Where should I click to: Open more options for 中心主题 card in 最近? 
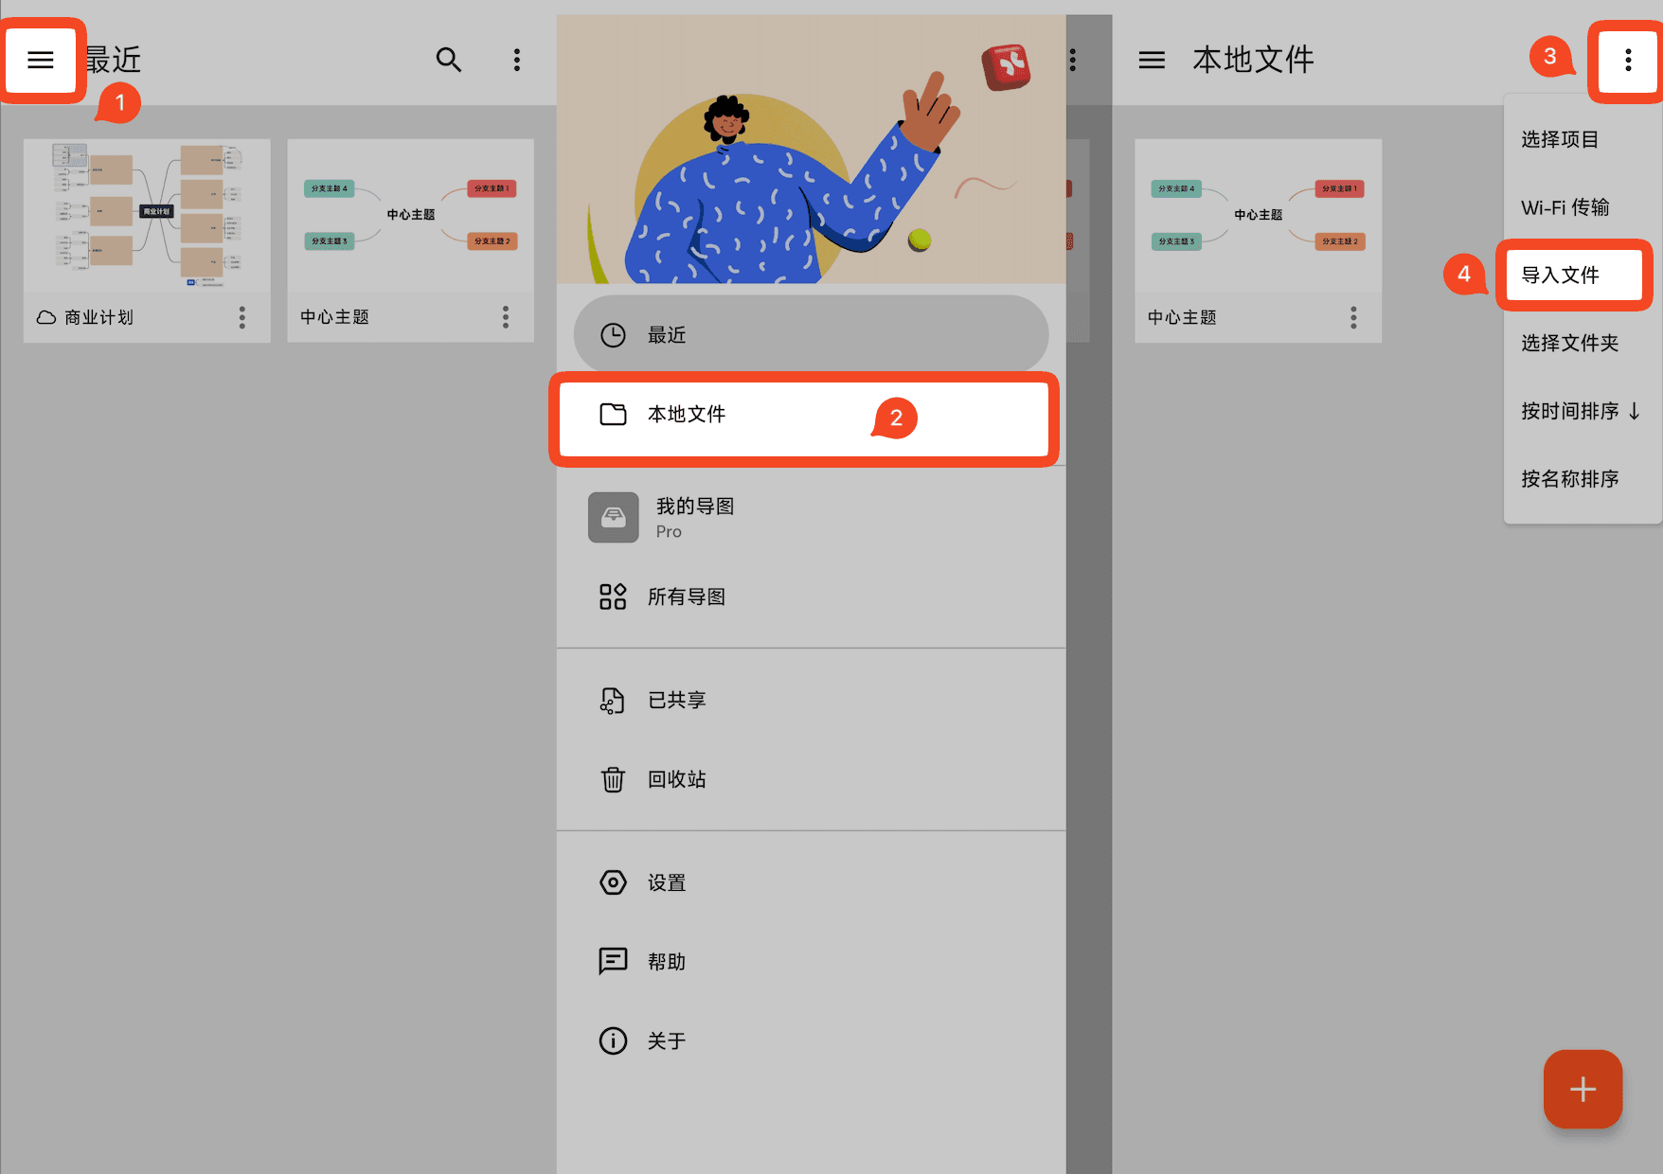click(x=506, y=317)
